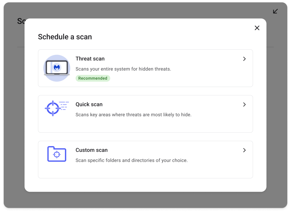Screen dimensions: 291x213
Task: Expand Custom scan with its chevron arrow
Action: 244,150
